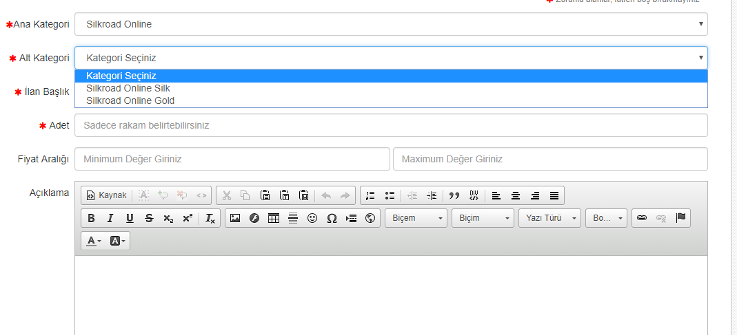This screenshot has width=737, height=335.
Task: Open the Ana Kategori dropdown
Action: (391, 24)
